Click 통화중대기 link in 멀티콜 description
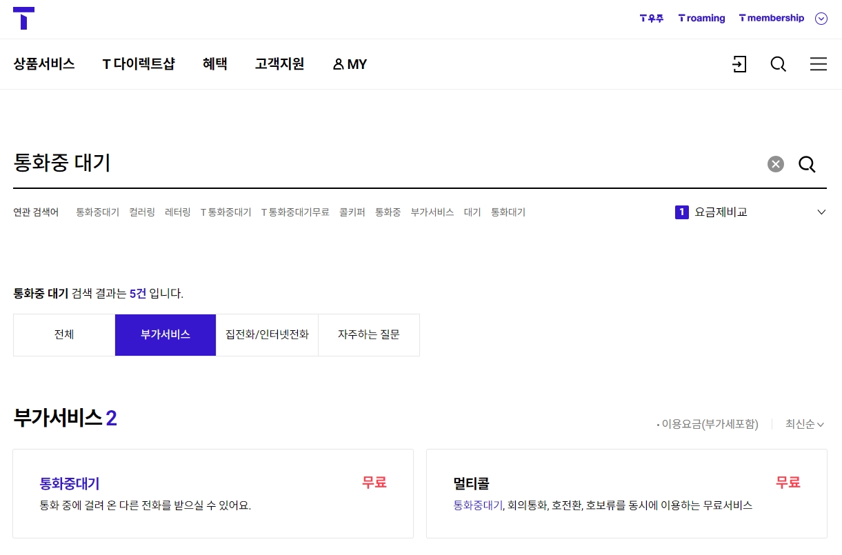Screen dimensions: 842x555 click(478, 506)
